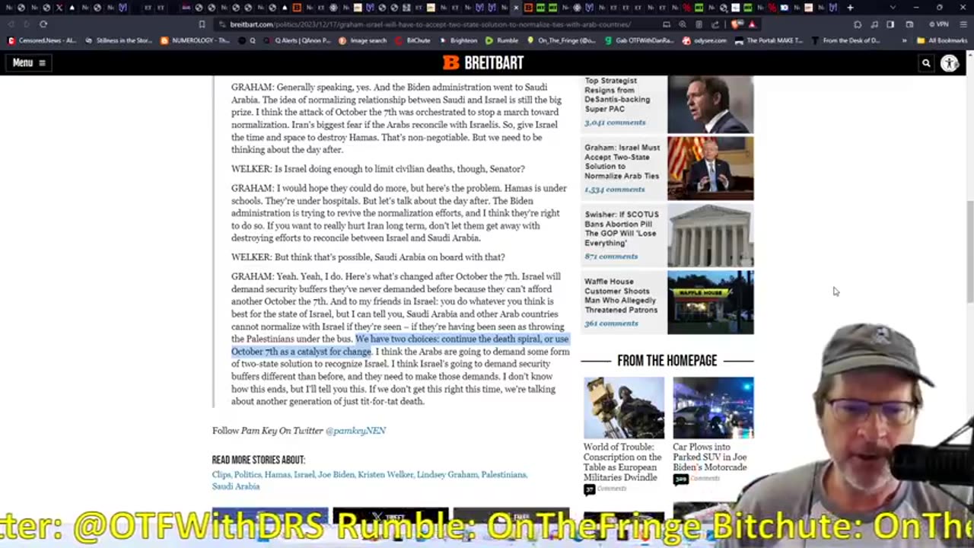The width and height of the screenshot is (974, 548).
Task: Click the share icon in the address bar
Action: coord(715,24)
